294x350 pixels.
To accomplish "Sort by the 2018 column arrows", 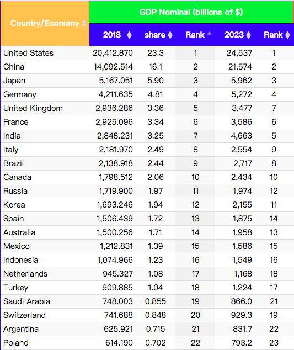I will point(129,35).
